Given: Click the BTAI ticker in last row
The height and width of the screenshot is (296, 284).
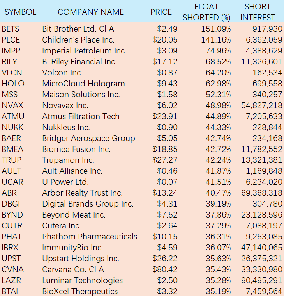Looking at the screenshot, I should tap(11, 291).
